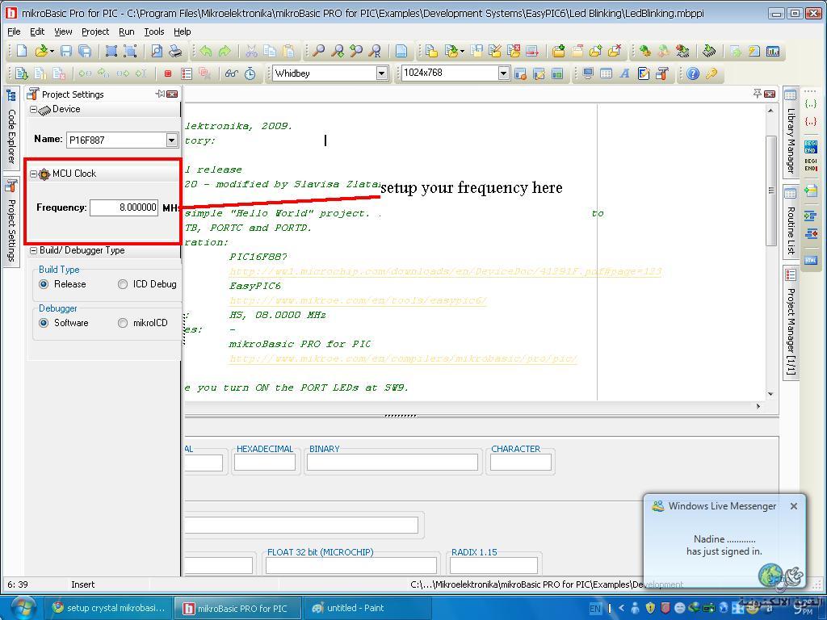
Task: Open the Tools menu
Action: pos(154,31)
